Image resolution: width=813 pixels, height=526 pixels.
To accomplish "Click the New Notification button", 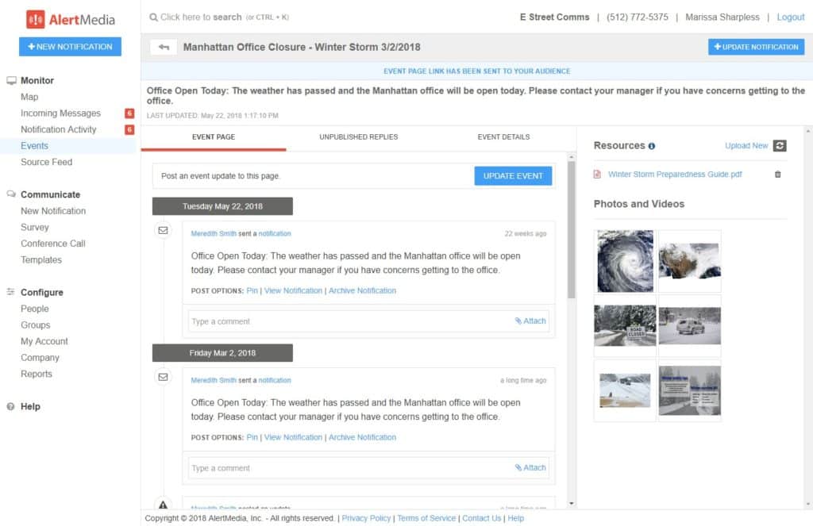I will click(x=70, y=47).
